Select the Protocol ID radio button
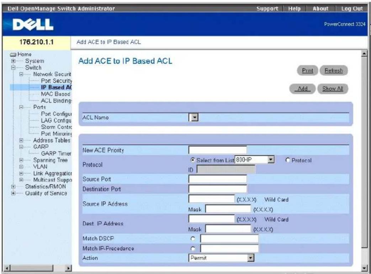371x274 pixels. pyautogui.click(x=287, y=160)
